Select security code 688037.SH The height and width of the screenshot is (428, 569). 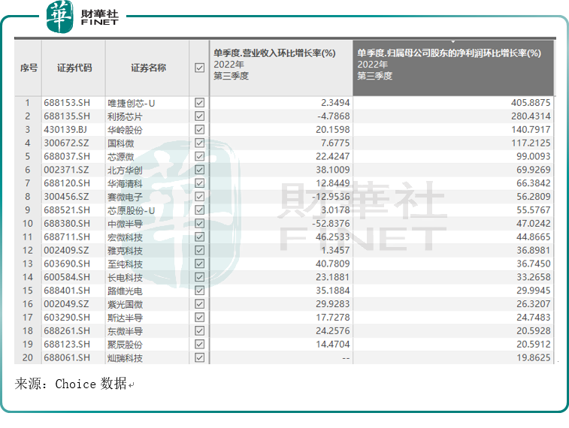click(x=67, y=157)
